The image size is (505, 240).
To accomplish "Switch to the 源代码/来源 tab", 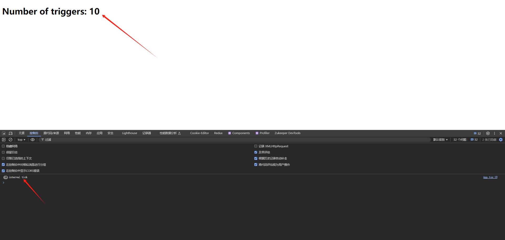I will (x=51, y=133).
